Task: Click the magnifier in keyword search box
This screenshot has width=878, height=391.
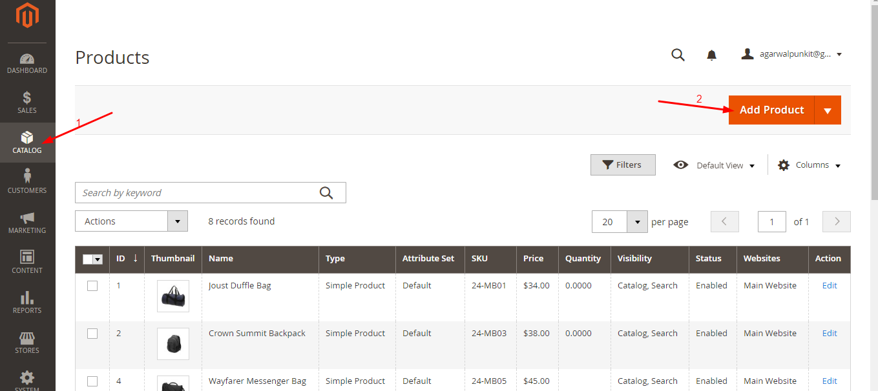Action: [x=326, y=192]
